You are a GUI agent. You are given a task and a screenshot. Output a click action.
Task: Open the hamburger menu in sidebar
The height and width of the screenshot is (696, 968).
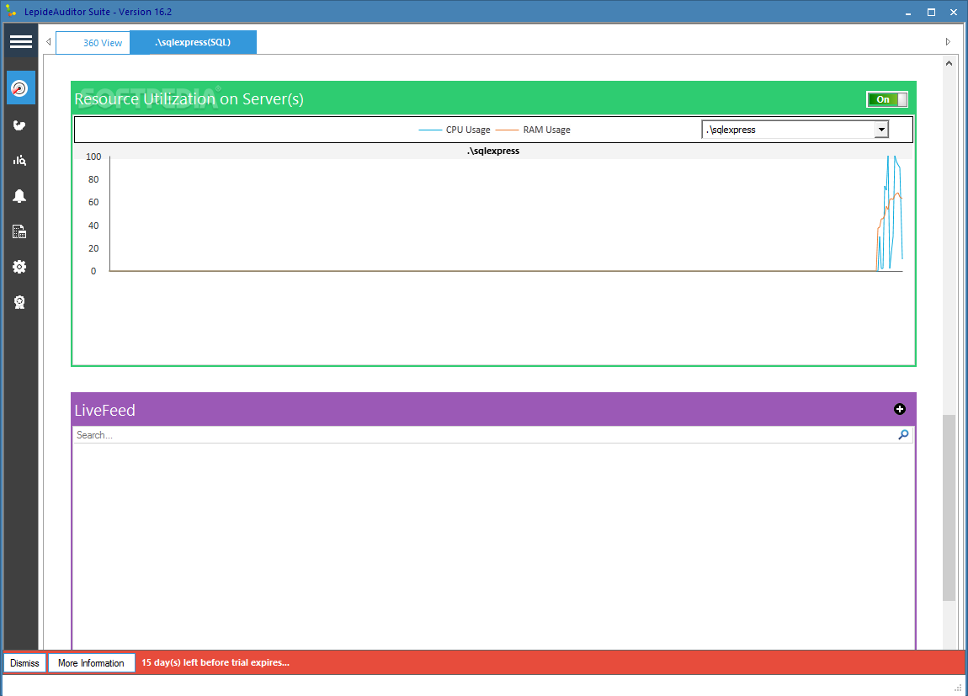click(20, 41)
